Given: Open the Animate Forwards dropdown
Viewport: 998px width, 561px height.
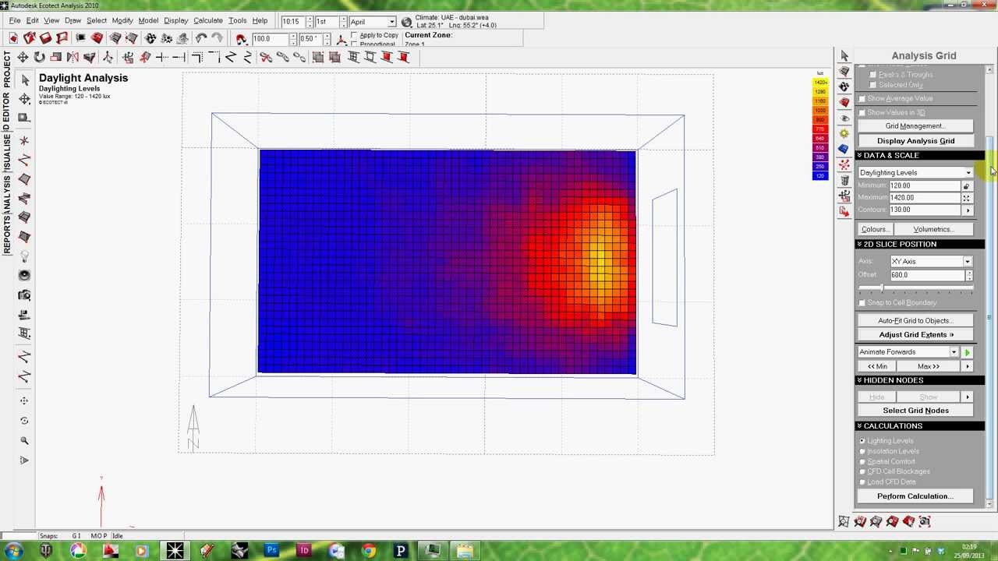Looking at the screenshot, I should [x=954, y=352].
